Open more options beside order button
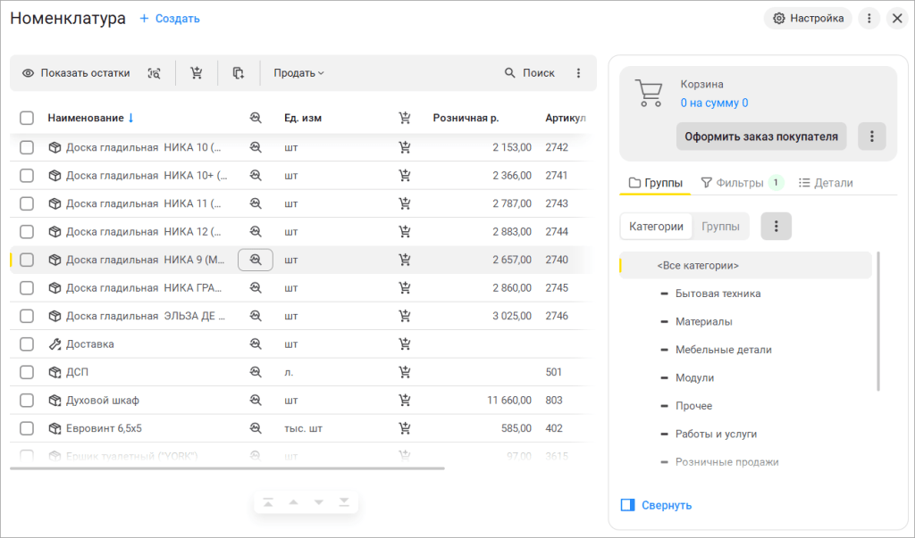This screenshot has width=915, height=538. click(x=871, y=137)
